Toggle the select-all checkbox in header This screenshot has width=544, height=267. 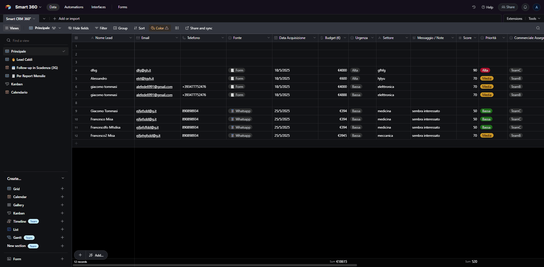pyautogui.click(x=76, y=38)
